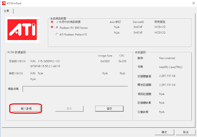
Task: Click the Image Size value 0xE800
Action: [x=105, y=61]
